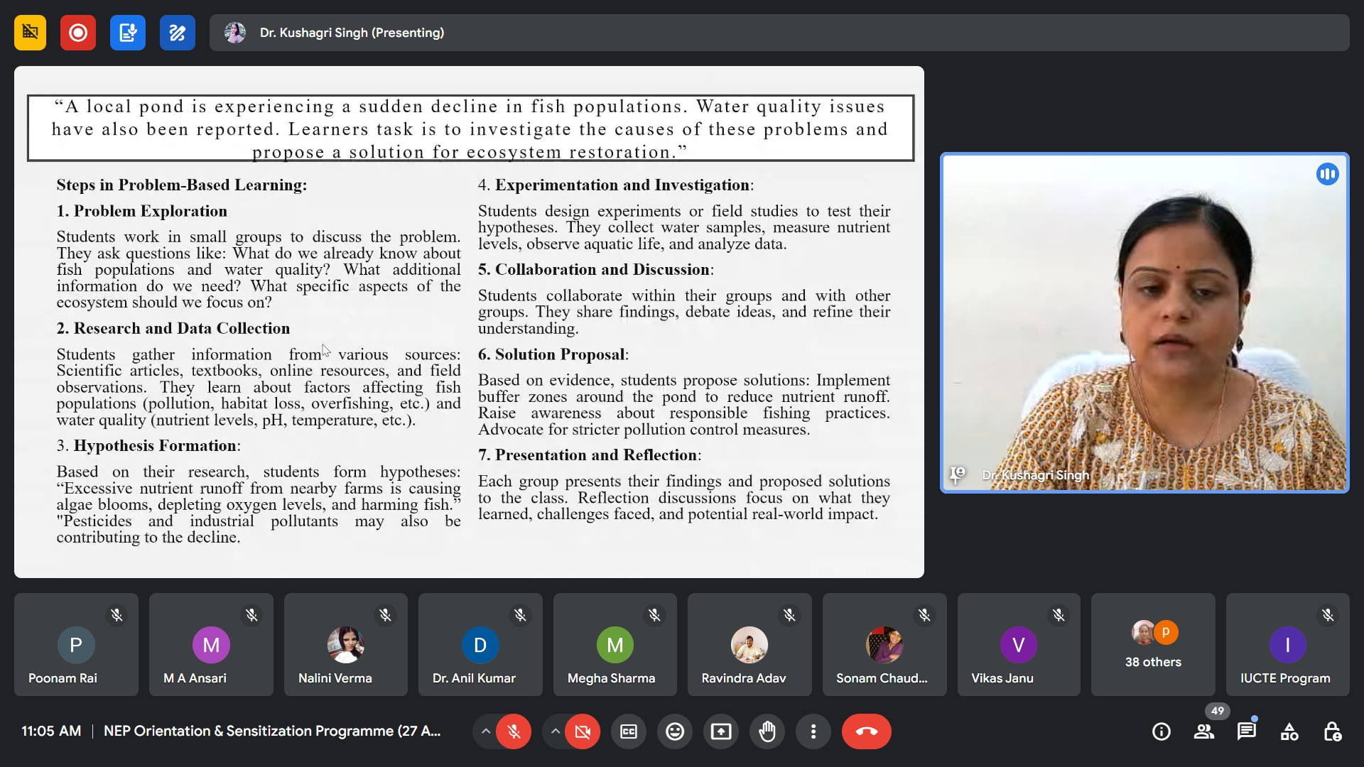Viewport: 1364px width, 767px height.
Task: Show the participants list of 49 people
Action: pyautogui.click(x=1203, y=731)
